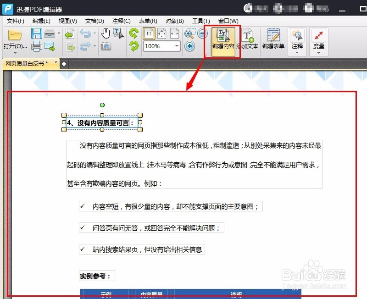The image size is (367, 299).
Task: Open the 文档(D) menu
Action: point(95,21)
